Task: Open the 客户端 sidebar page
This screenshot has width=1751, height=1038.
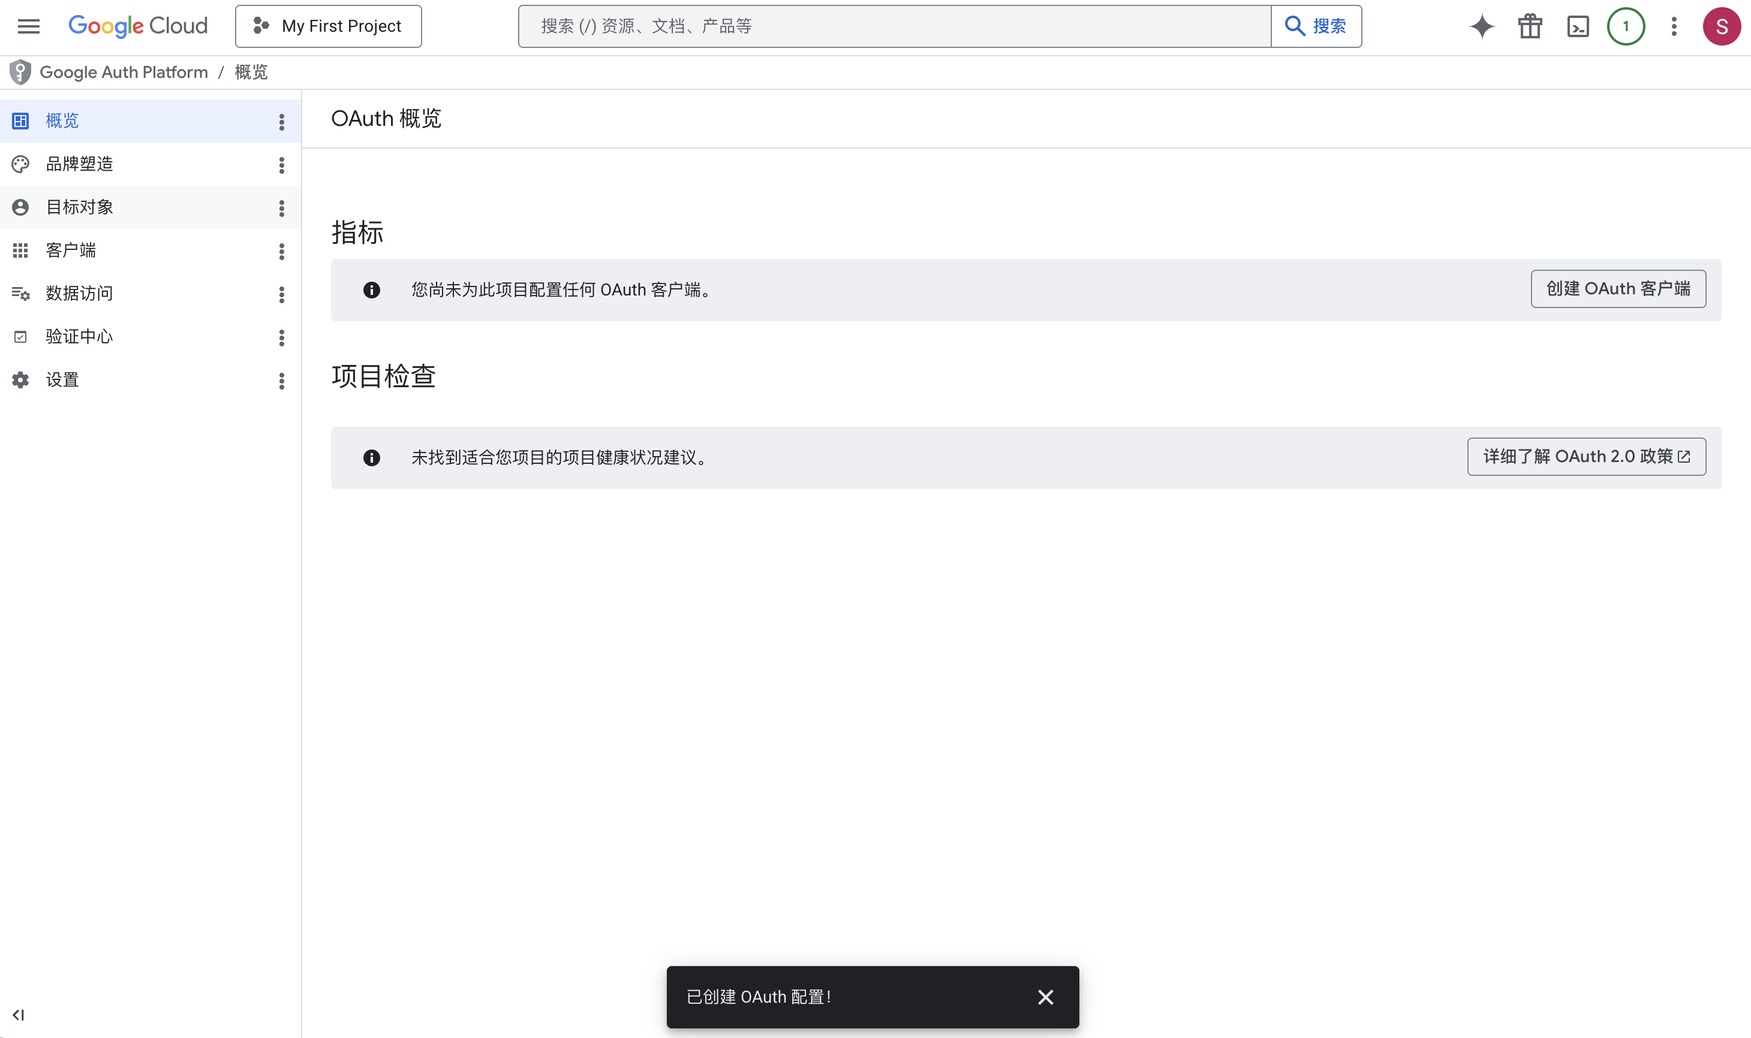Action: (151, 251)
